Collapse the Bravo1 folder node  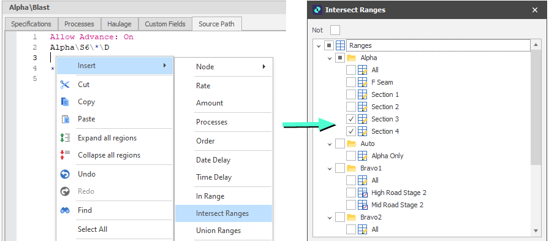click(x=330, y=169)
